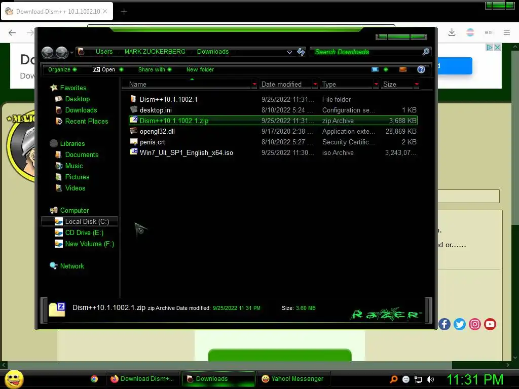Viewport: 519px width, 389px height.
Task: Open the Pictures library
Action: click(77, 177)
